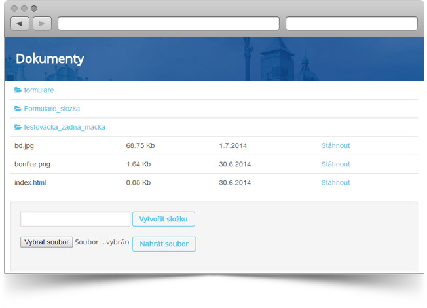Screen dimensions: 427x308
Task: Open the Formulare_slozka folder link
Action: tap(52, 109)
